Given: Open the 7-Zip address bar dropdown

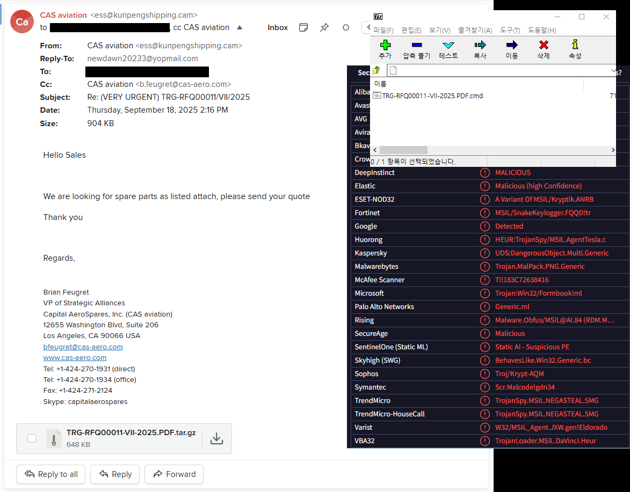Looking at the screenshot, I should pyautogui.click(x=613, y=70).
